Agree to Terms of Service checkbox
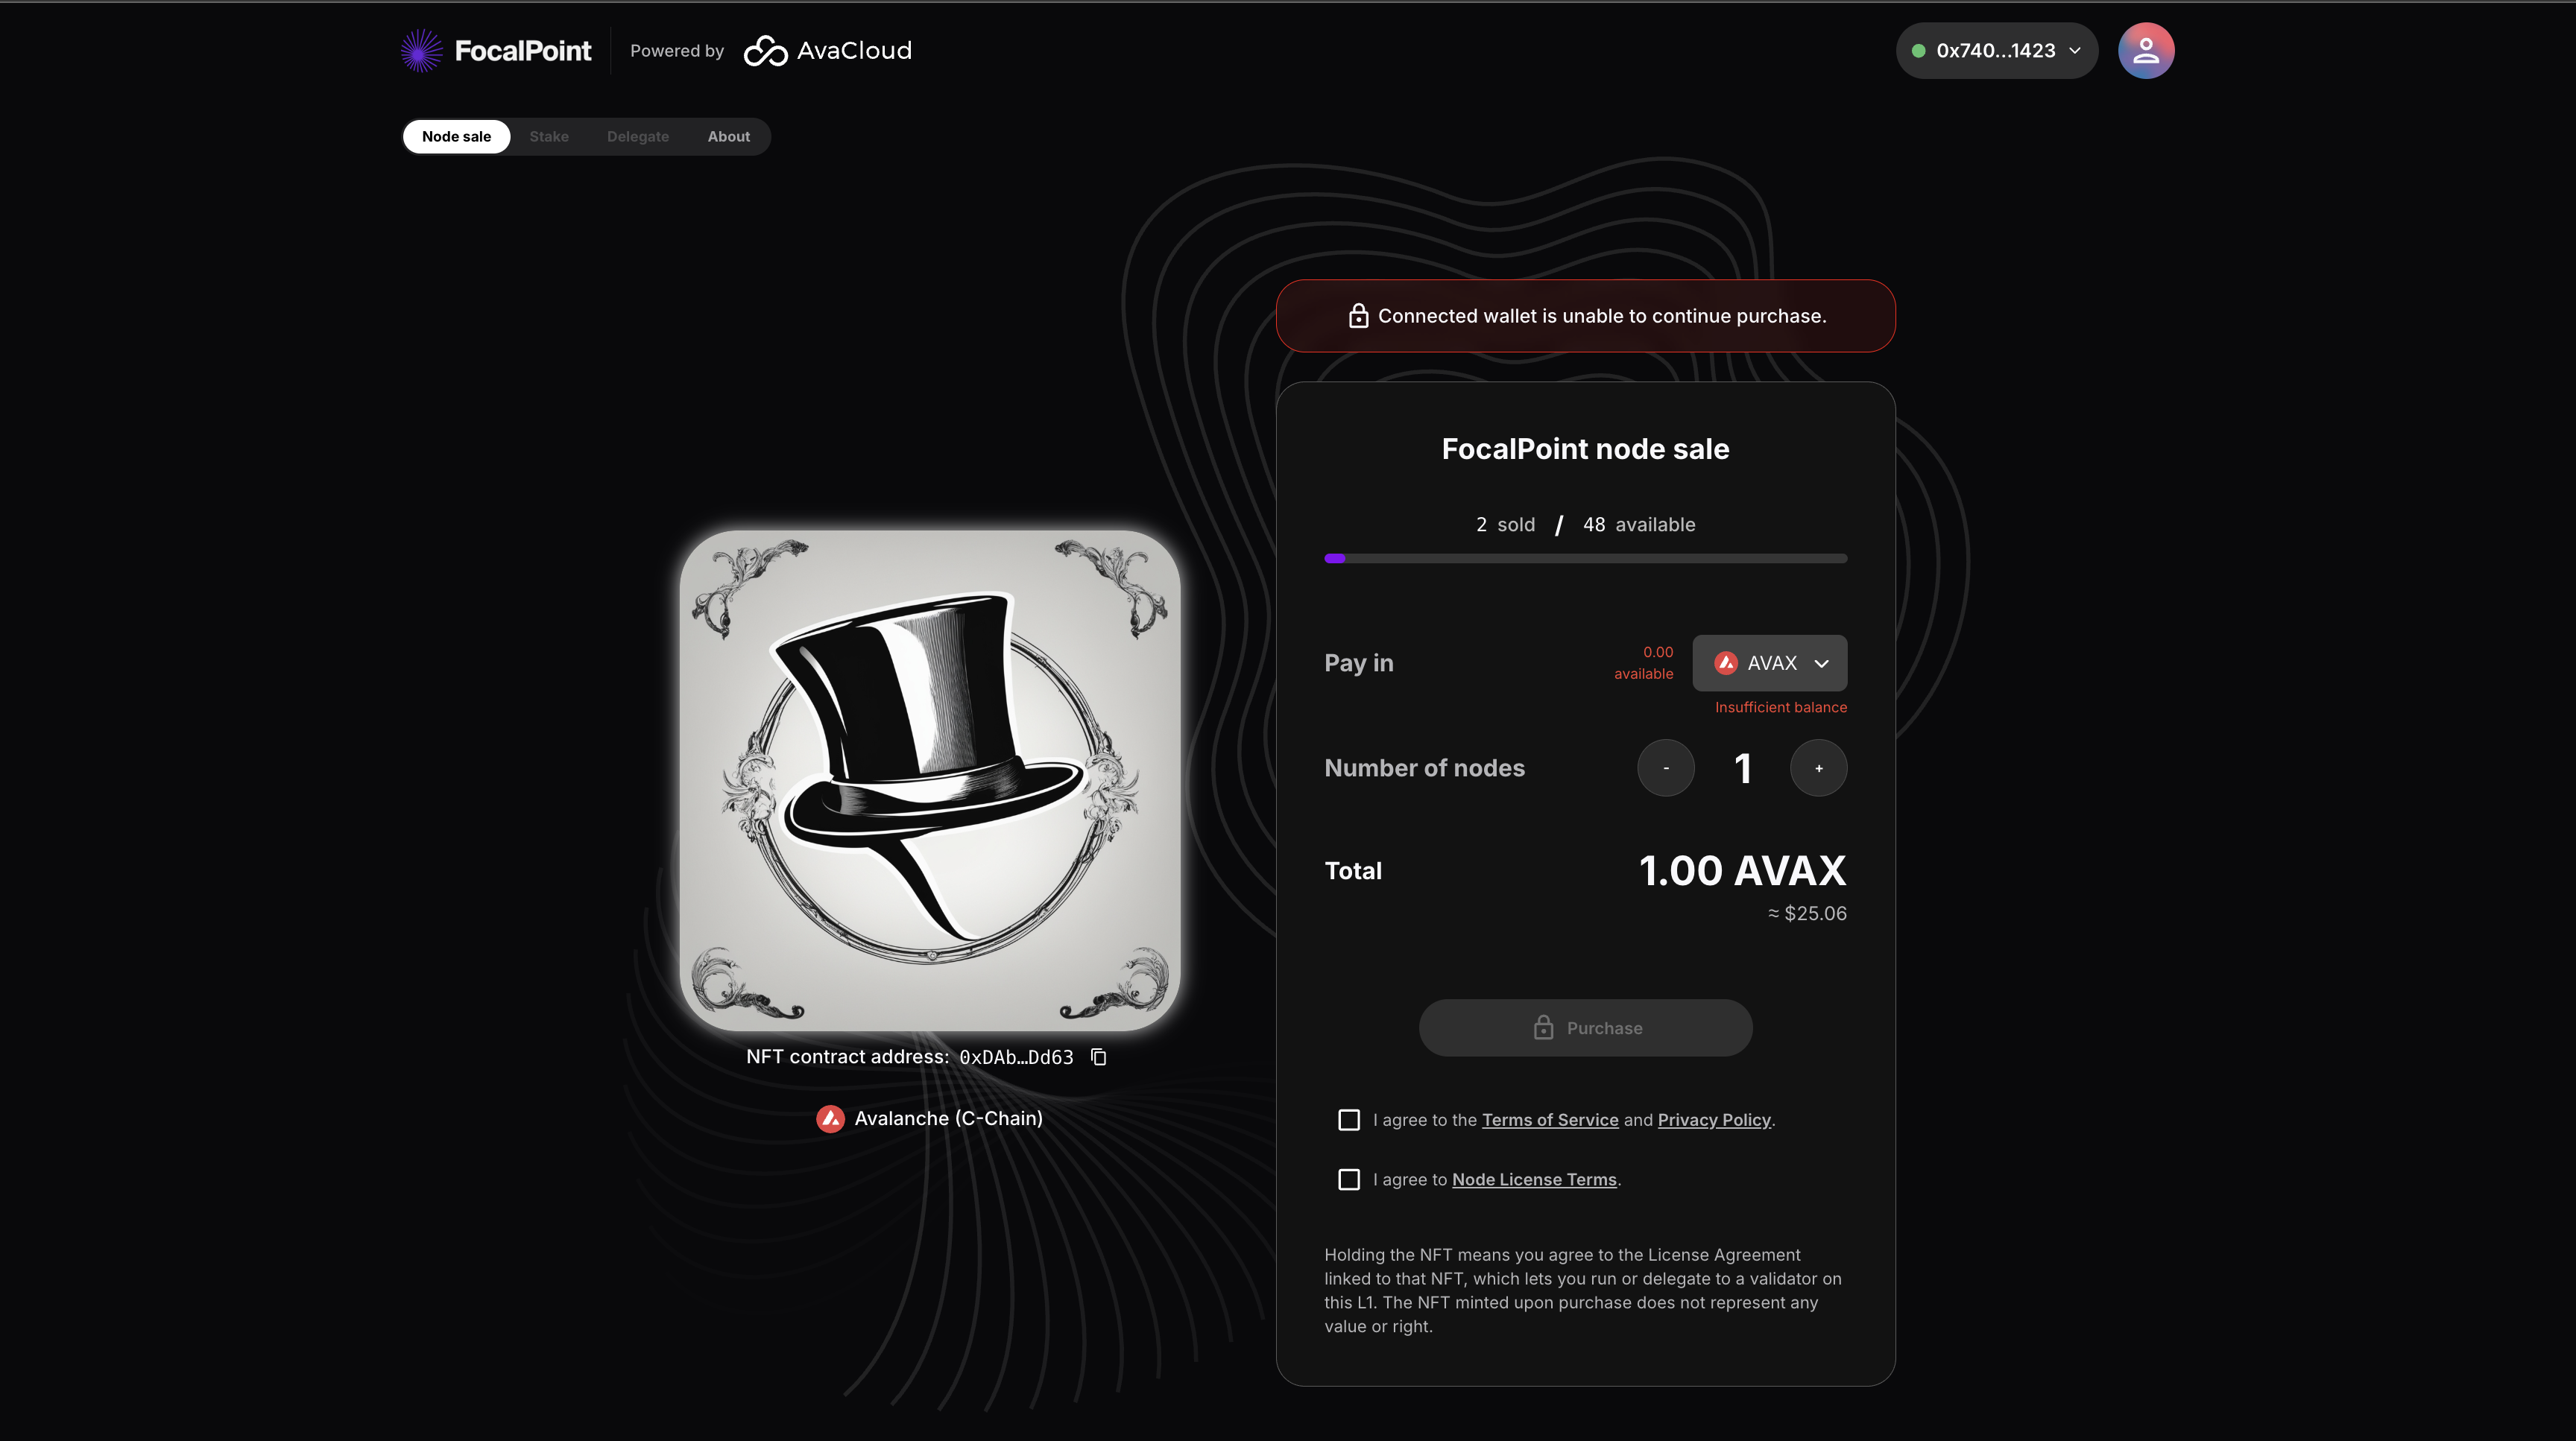 [1349, 1120]
